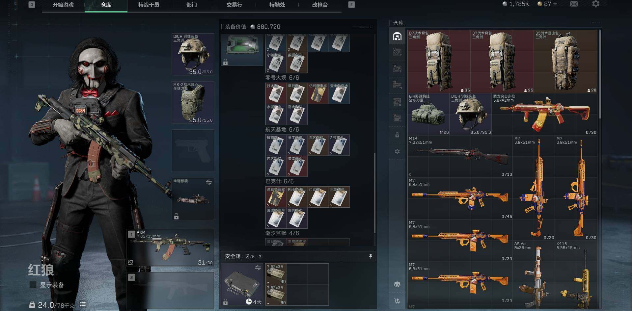The image size is (632, 311).
Task: Click the 巴克什: 6/6 heading
Action: [280, 181]
